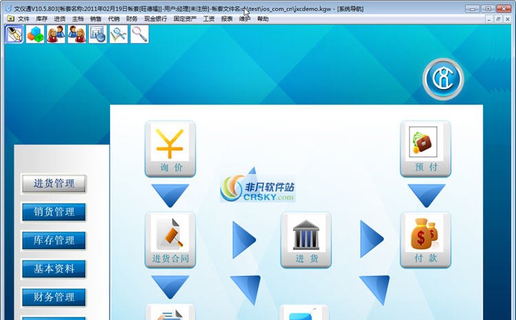Restore the inner child window size

tap(498, 19)
